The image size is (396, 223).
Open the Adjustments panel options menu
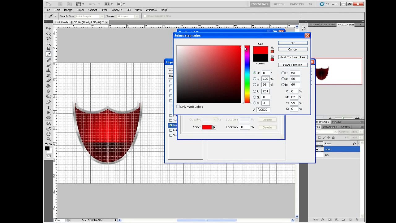click(362, 122)
